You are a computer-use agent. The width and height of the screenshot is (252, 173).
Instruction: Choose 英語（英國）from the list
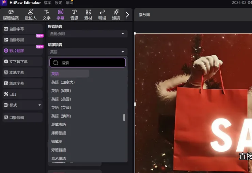tap(61, 108)
